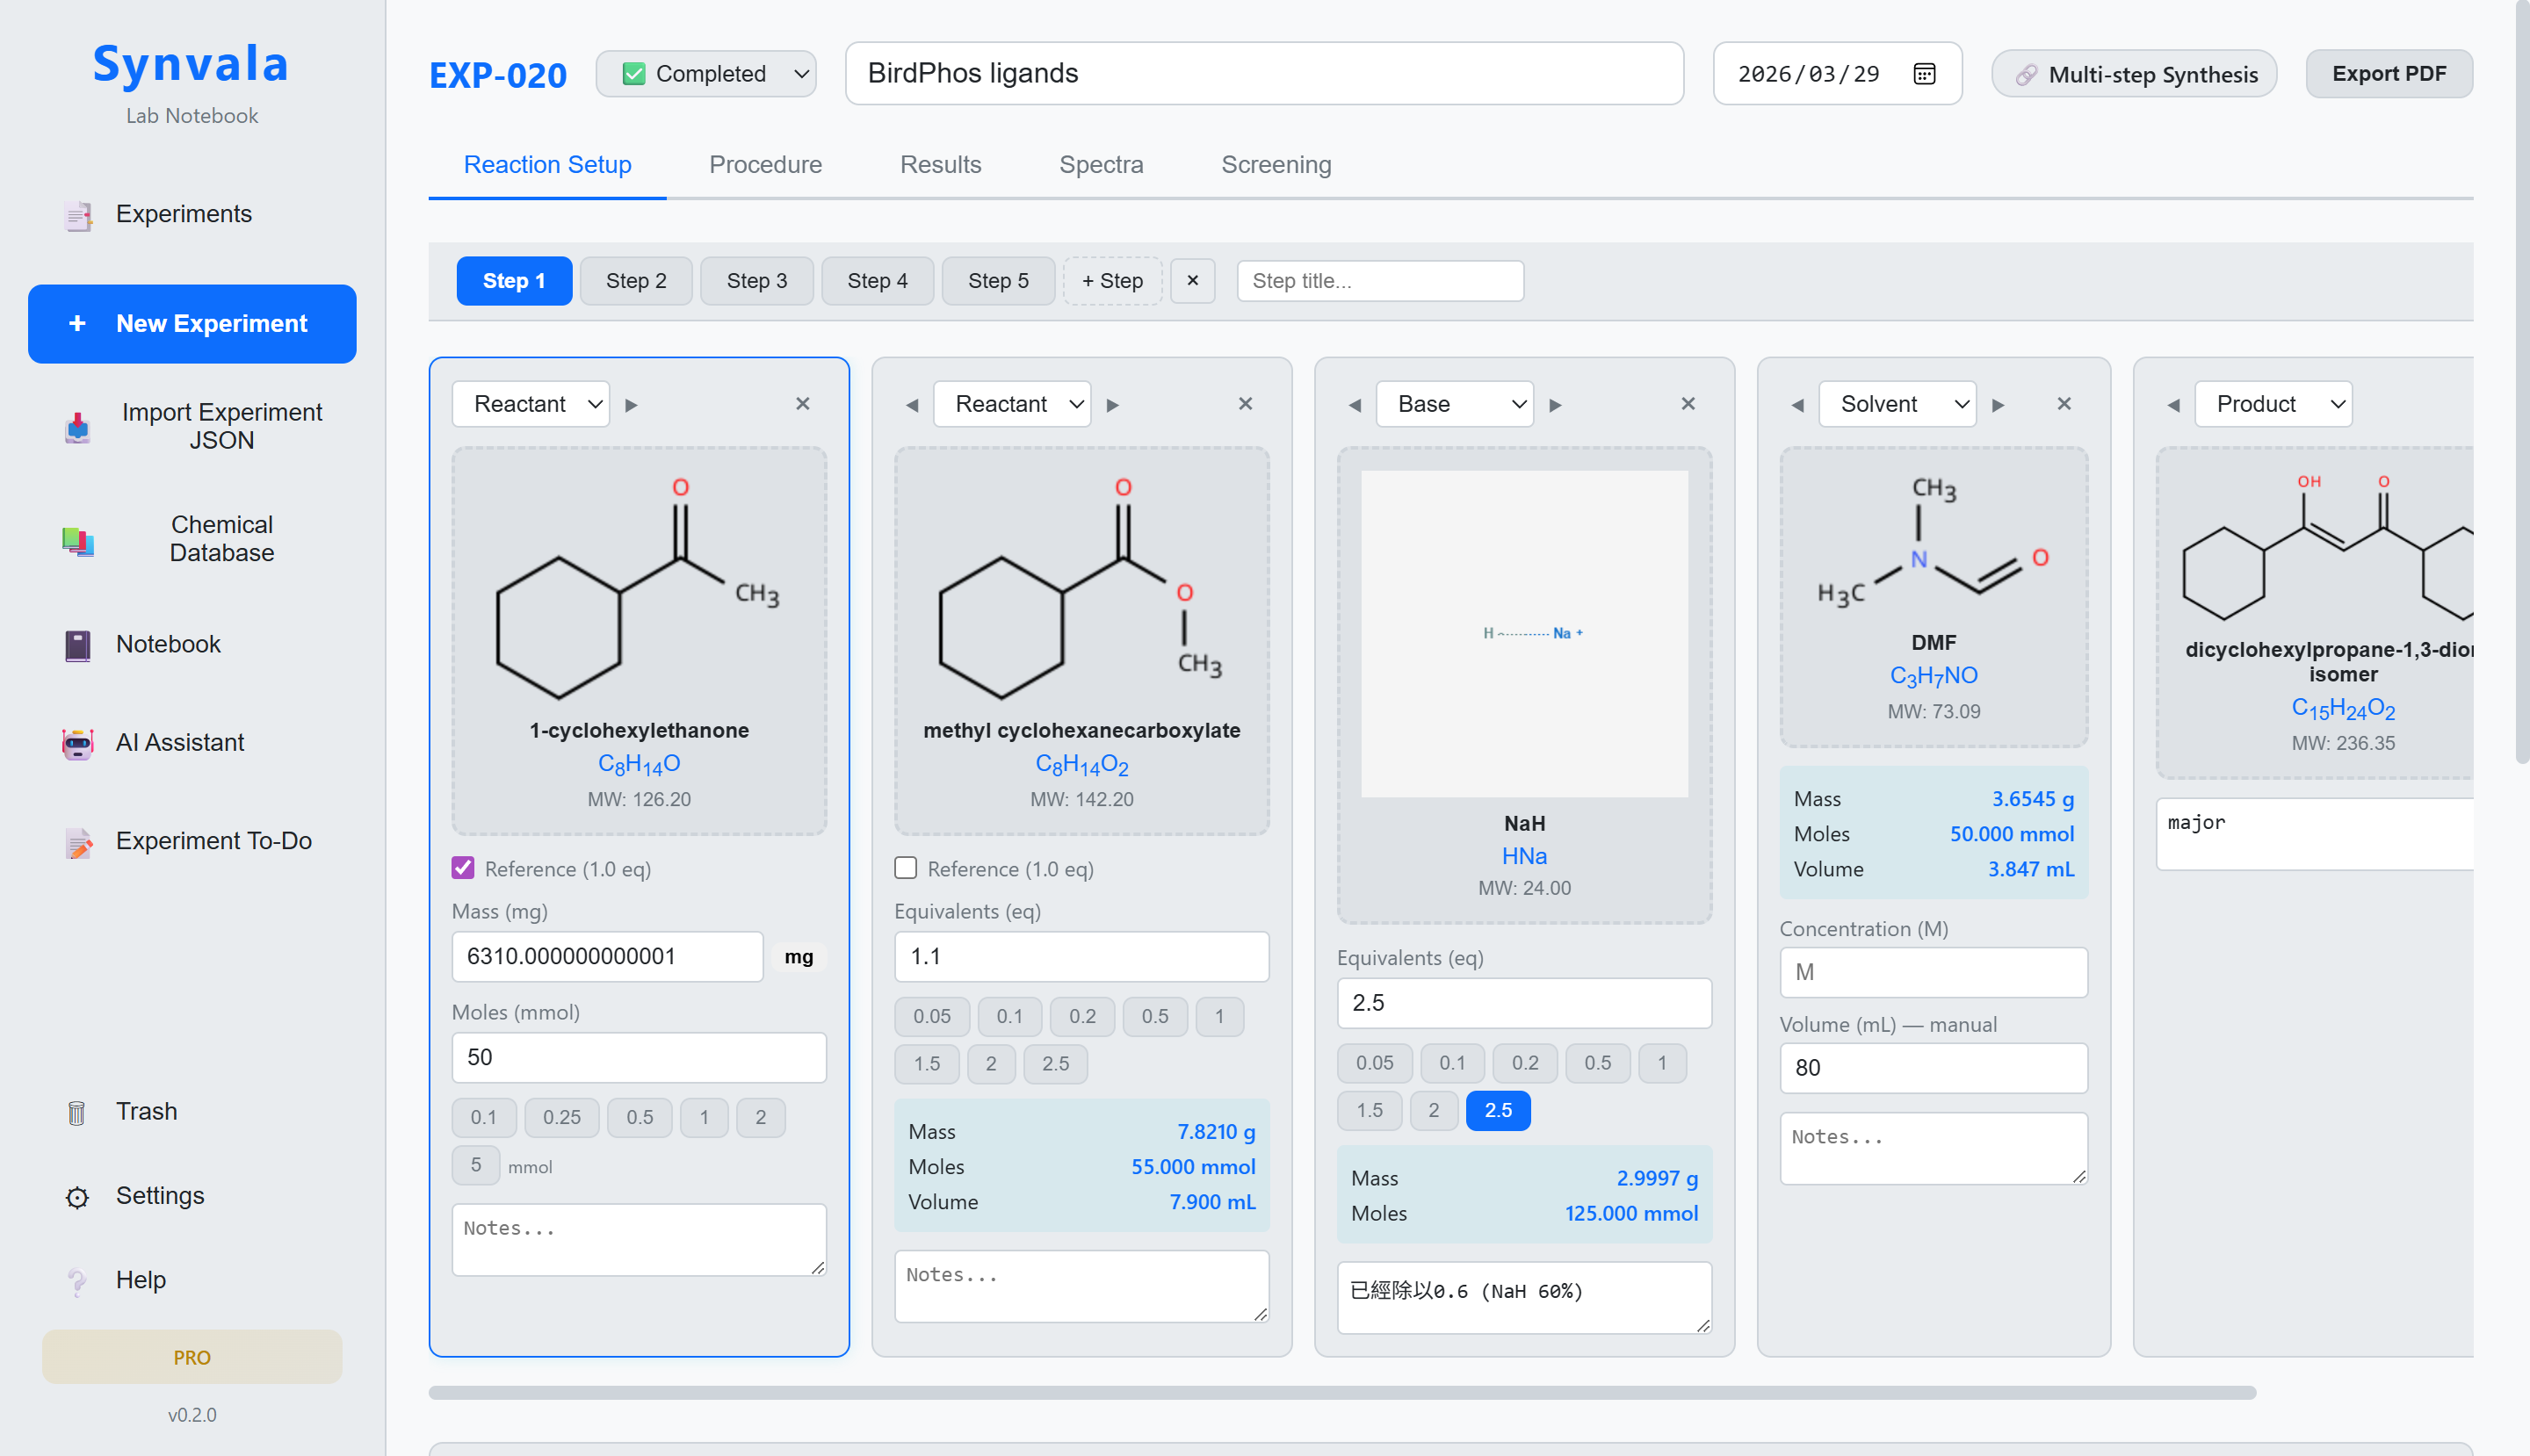The height and width of the screenshot is (1456, 2530).
Task: Switch to the Procedure tab
Action: [x=765, y=165]
